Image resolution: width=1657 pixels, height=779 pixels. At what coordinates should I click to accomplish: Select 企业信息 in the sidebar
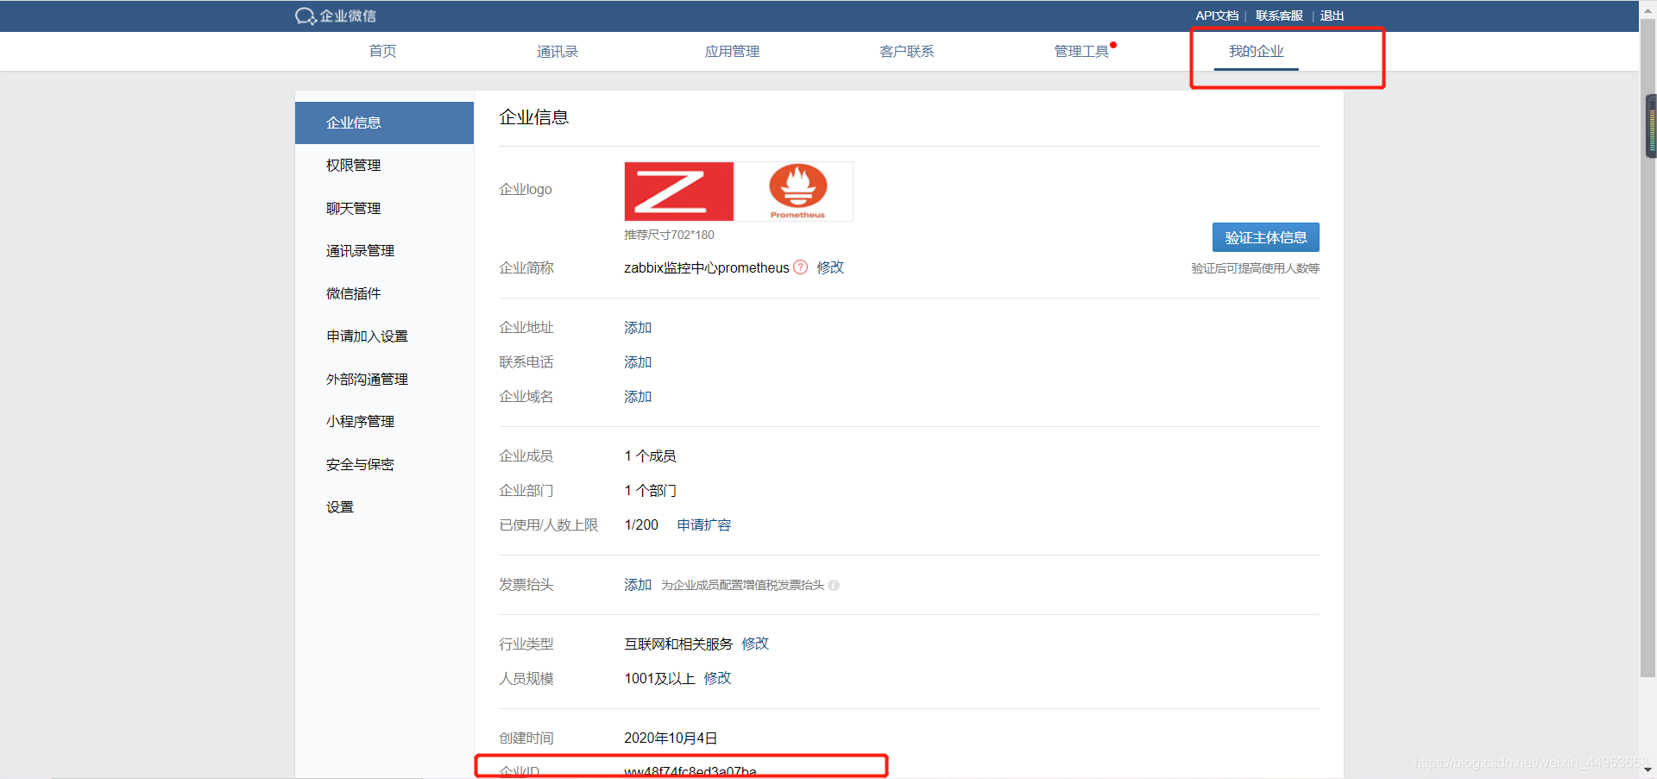(x=384, y=123)
